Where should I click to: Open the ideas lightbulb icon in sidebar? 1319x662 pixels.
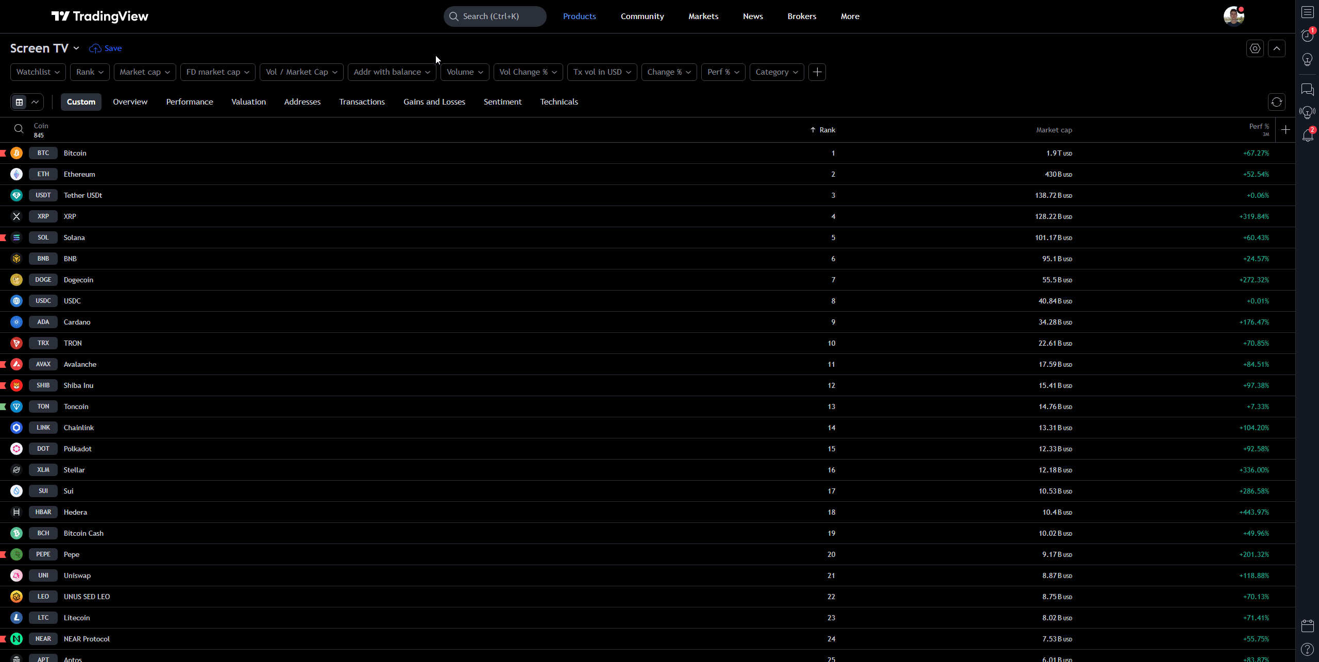(x=1308, y=59)
